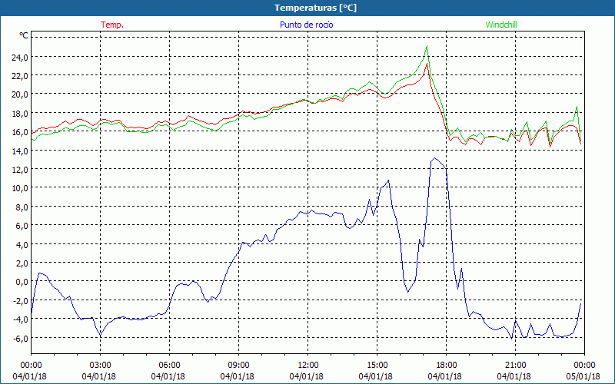Click the -4,0 y-axis value

click(x=21, y=319)
